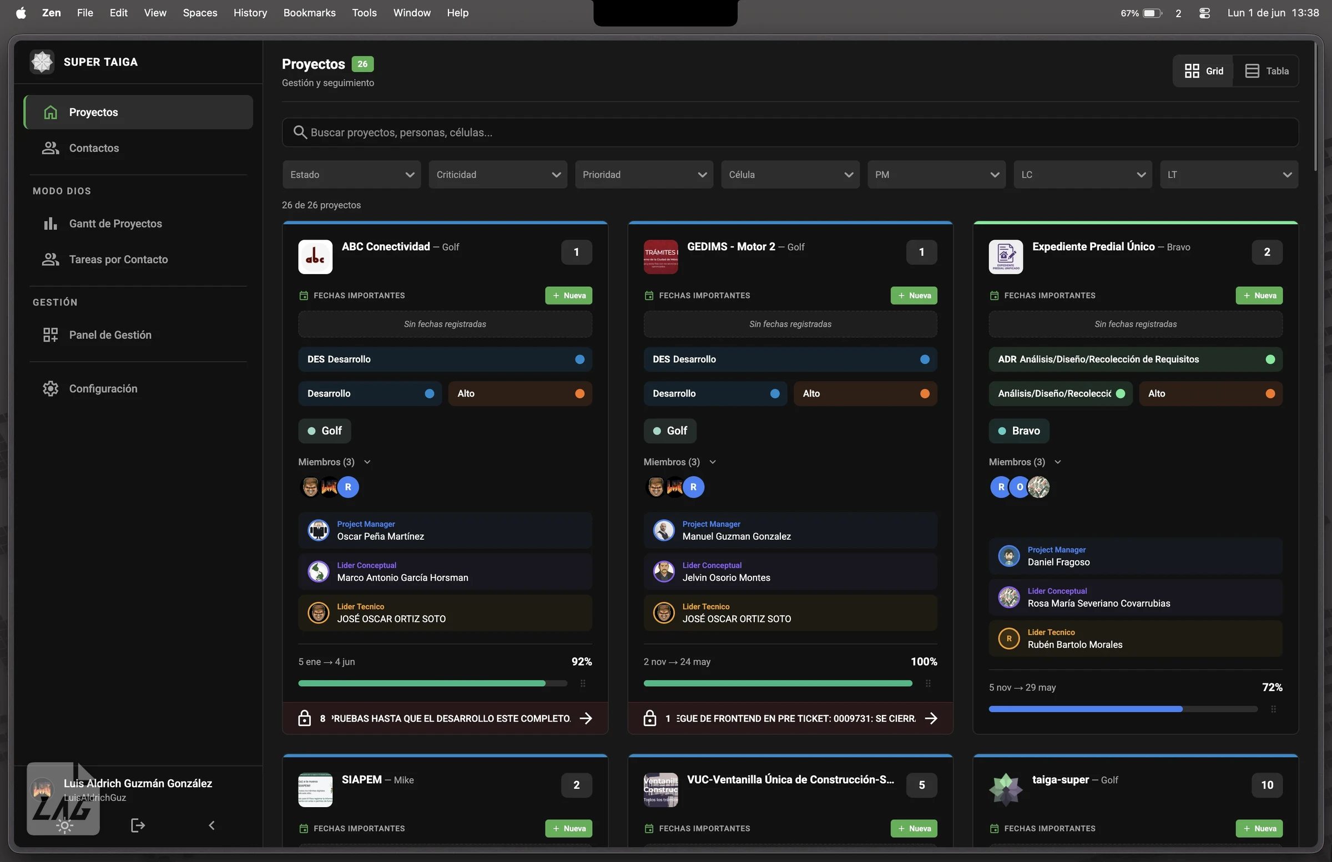Click the GEDIMS - Motor 2 project logo
Image resolution: width=1332 pixels, height=862 pixels.
coord(660,257)
